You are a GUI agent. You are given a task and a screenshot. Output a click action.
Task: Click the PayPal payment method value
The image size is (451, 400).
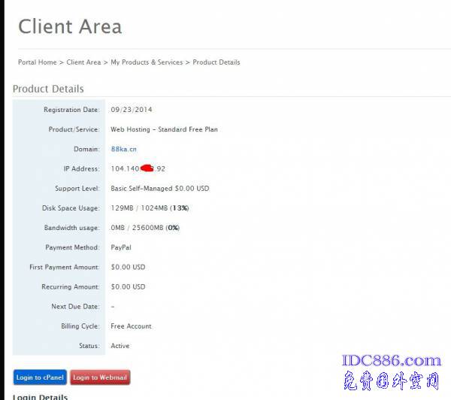121,247
